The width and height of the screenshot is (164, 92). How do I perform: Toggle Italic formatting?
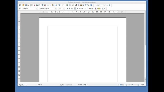(69, 8)
